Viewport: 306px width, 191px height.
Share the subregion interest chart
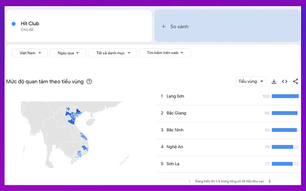click(x=295, y=81)
